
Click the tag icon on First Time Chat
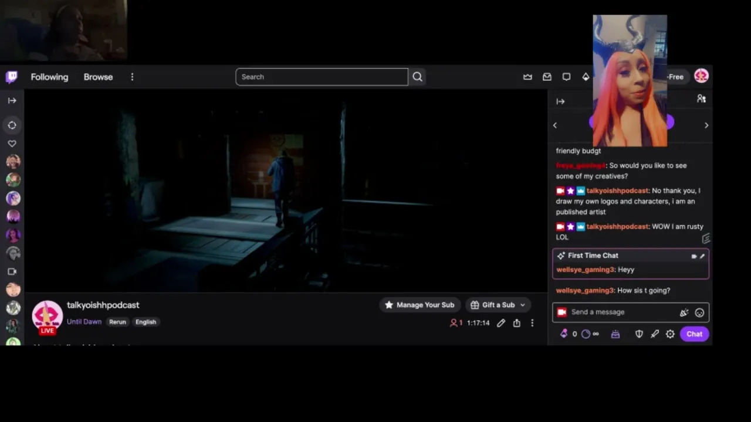pos(694,256)
